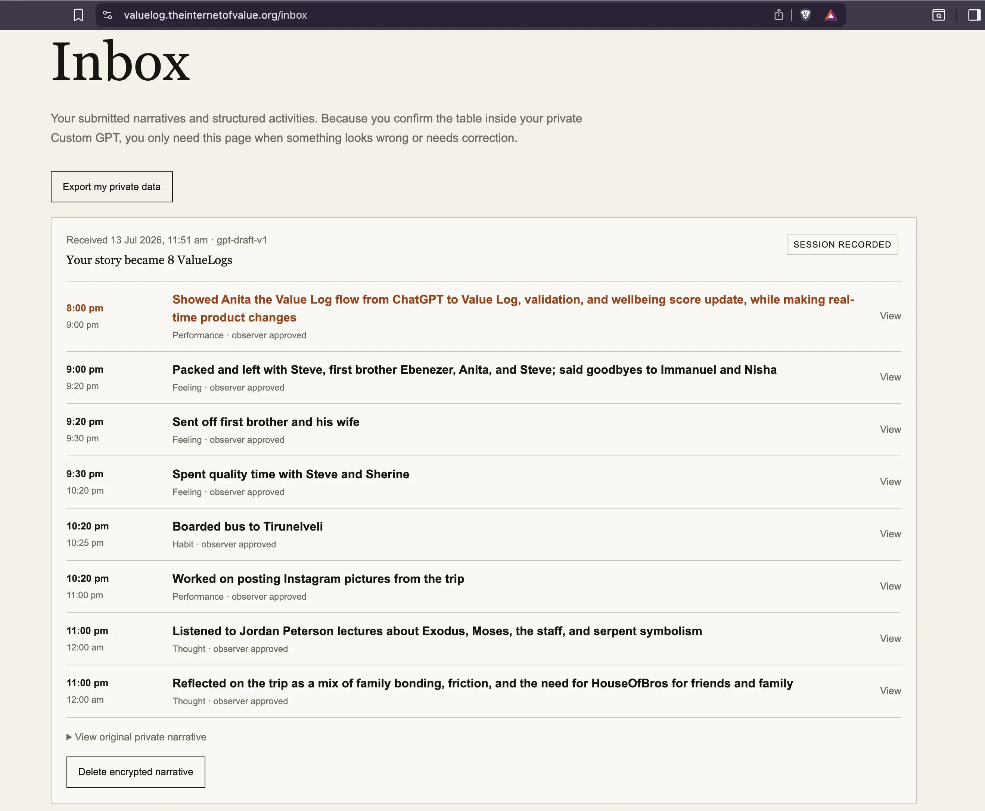Click title 'Worked on posting Instagram pictures'

pos(318,579)
